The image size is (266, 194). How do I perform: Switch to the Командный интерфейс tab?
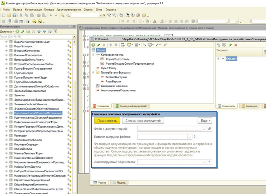[x=132, y=106]
